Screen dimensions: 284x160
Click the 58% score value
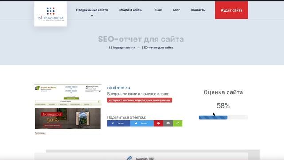coord(223,106)
